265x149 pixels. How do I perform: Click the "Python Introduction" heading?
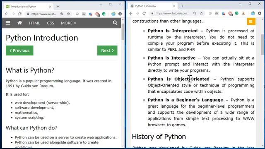pyautogui.click(x=42, y=38)
